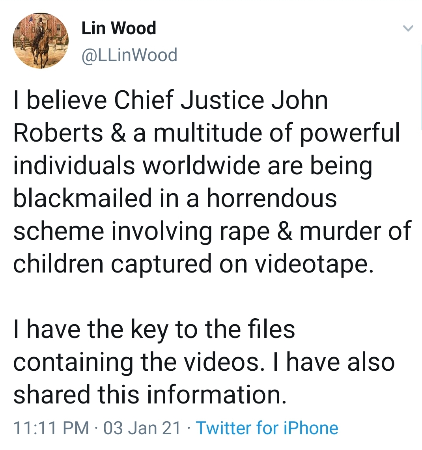This screenshot has width=422, height=450.
Task: Click the 11:11 PM timestamp
Action: pyautogui.click(x=51, y=428)
